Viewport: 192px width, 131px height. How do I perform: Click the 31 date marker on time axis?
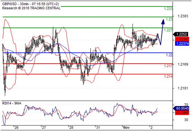coord(98,128)
